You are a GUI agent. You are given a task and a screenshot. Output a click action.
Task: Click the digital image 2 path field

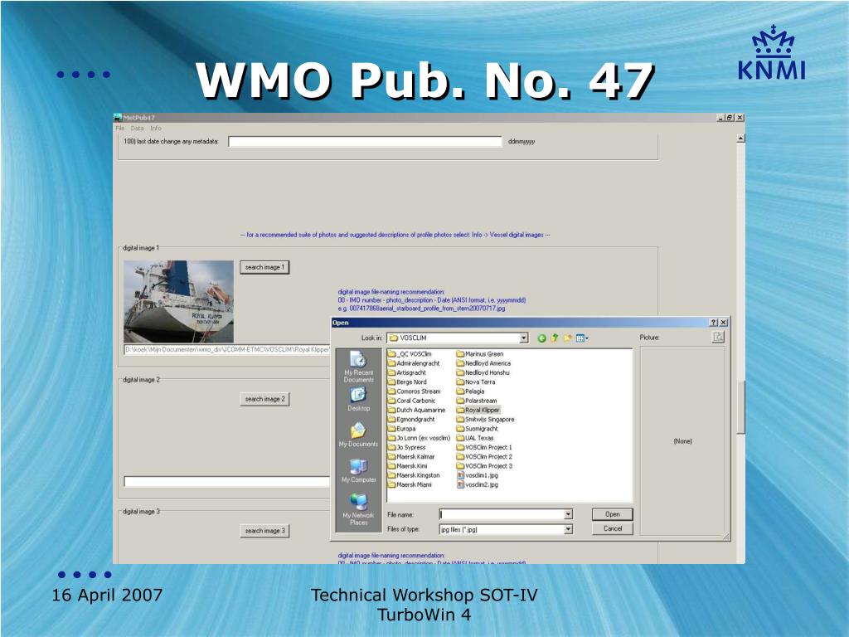coord(227,482)
